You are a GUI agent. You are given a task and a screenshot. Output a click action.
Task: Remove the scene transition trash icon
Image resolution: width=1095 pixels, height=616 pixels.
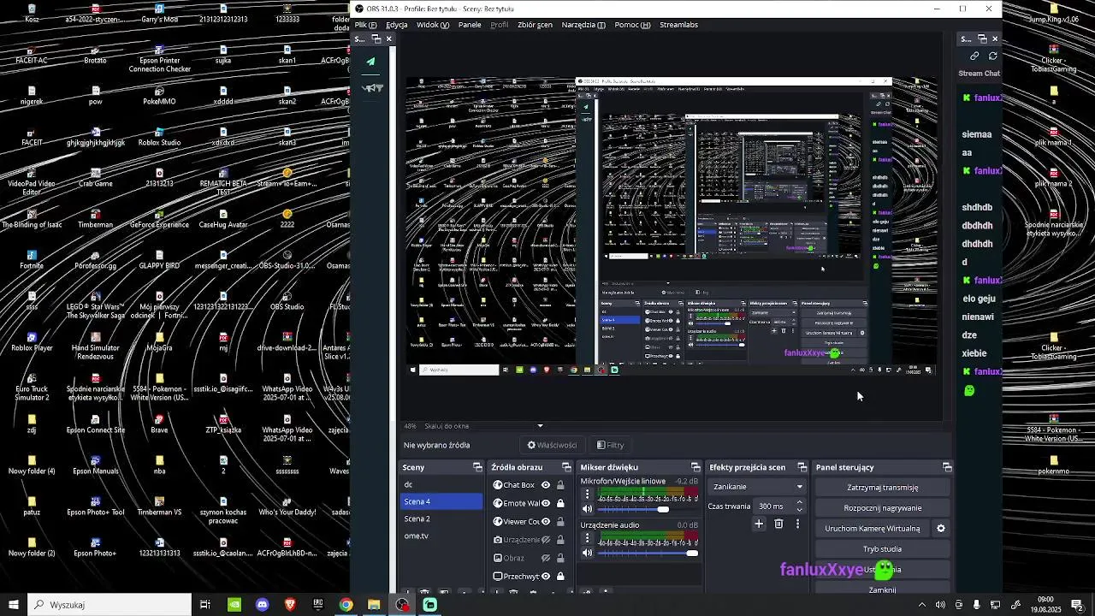[778, 524]
